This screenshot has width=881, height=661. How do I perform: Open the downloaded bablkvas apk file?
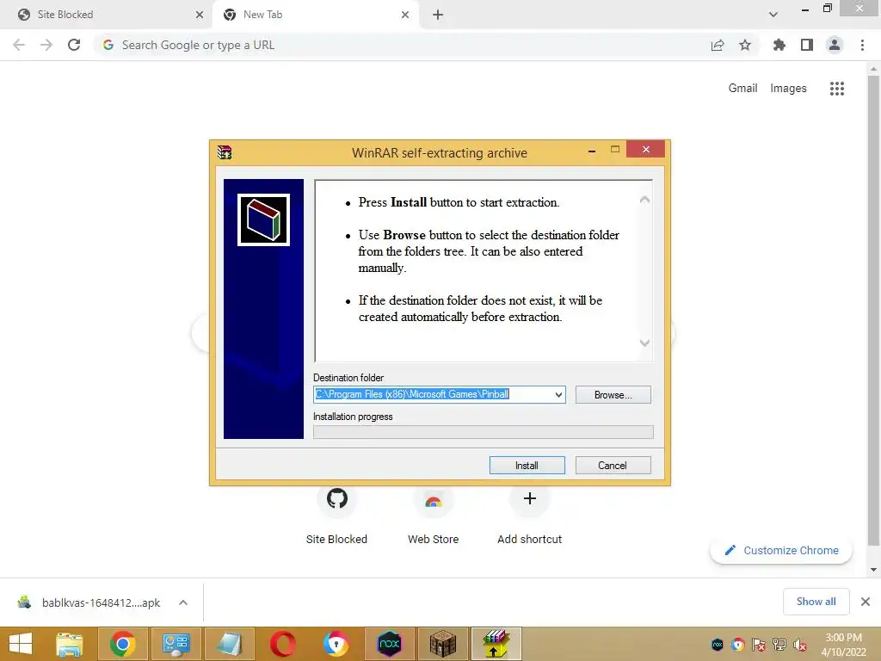coord(89,602)
